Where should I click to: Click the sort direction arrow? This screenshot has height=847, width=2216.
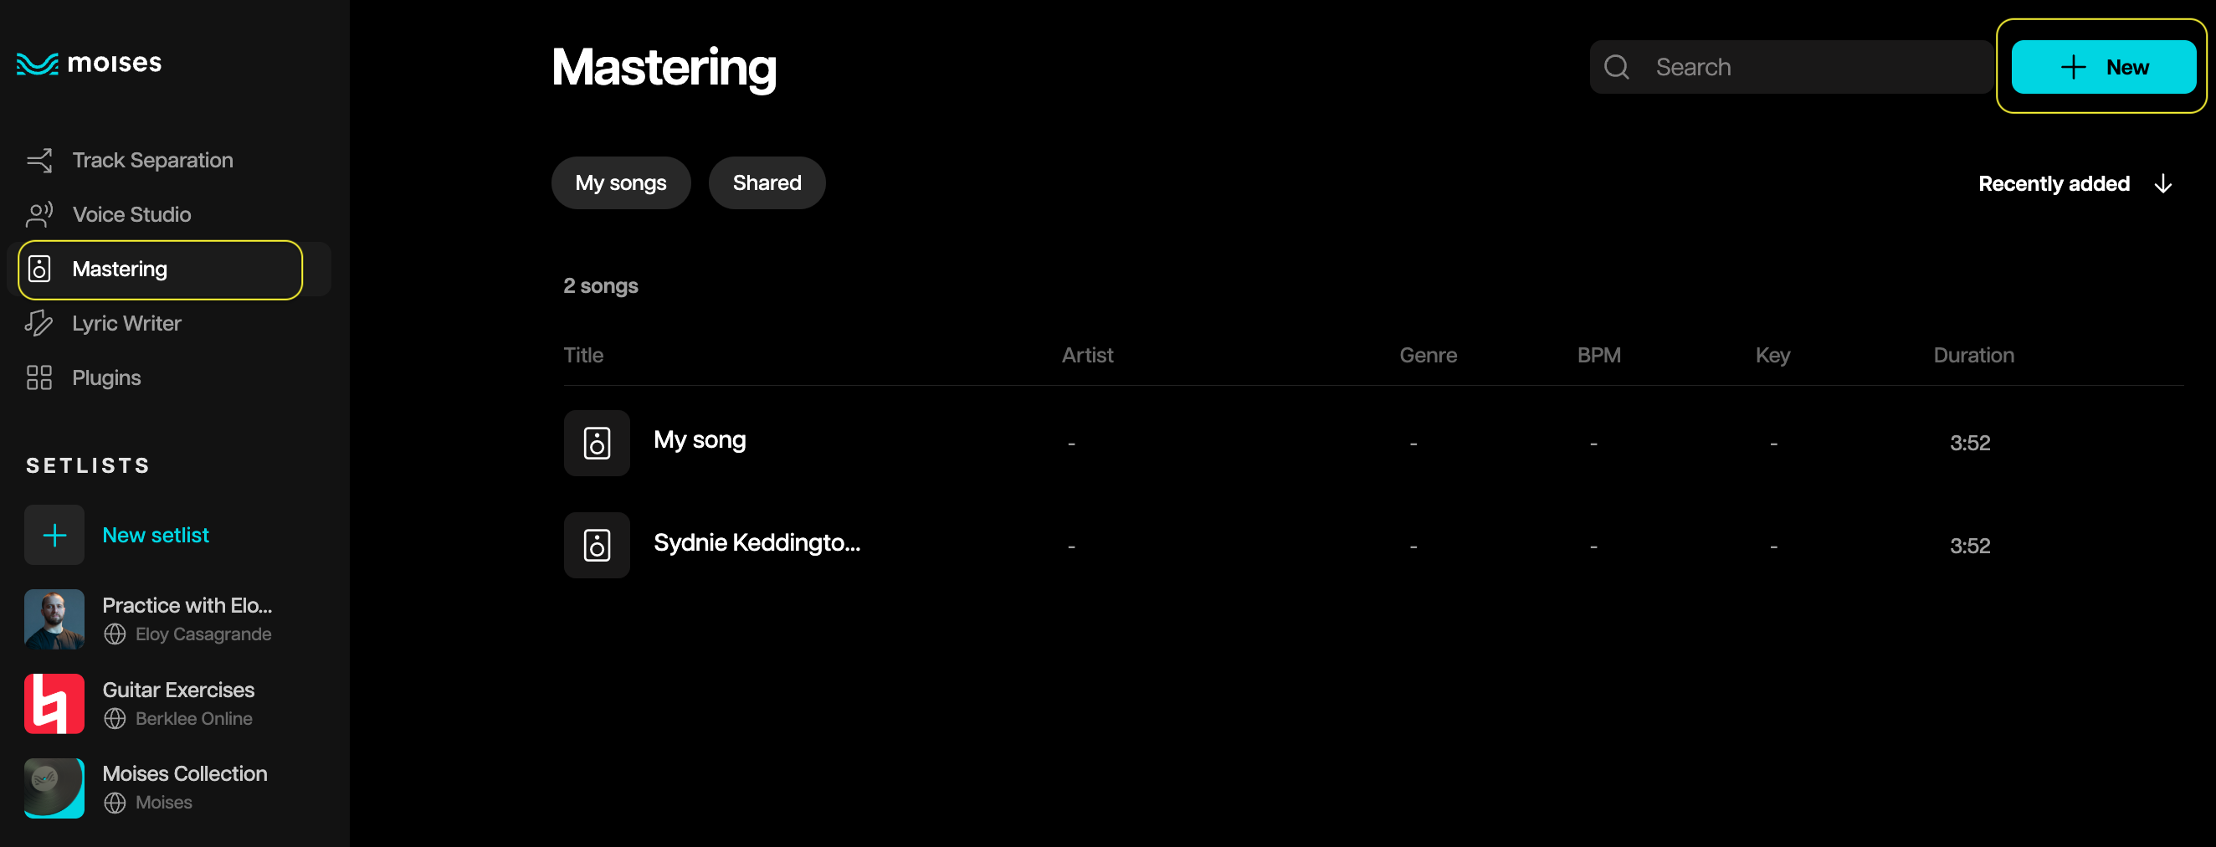pos(2163,183)
